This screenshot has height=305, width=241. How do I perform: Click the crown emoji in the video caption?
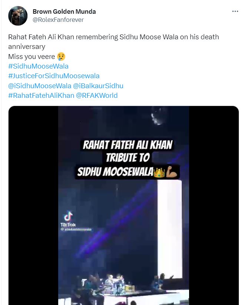tap(159, 173)
